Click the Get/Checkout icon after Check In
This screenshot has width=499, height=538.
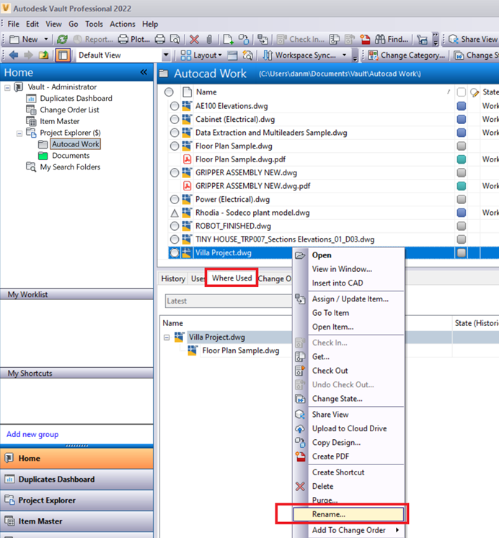(335, 40)
